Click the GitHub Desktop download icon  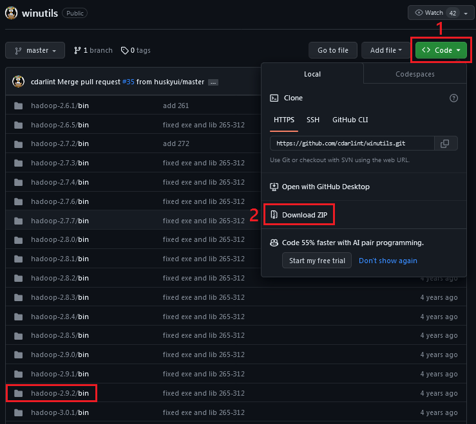coord(274,187)
